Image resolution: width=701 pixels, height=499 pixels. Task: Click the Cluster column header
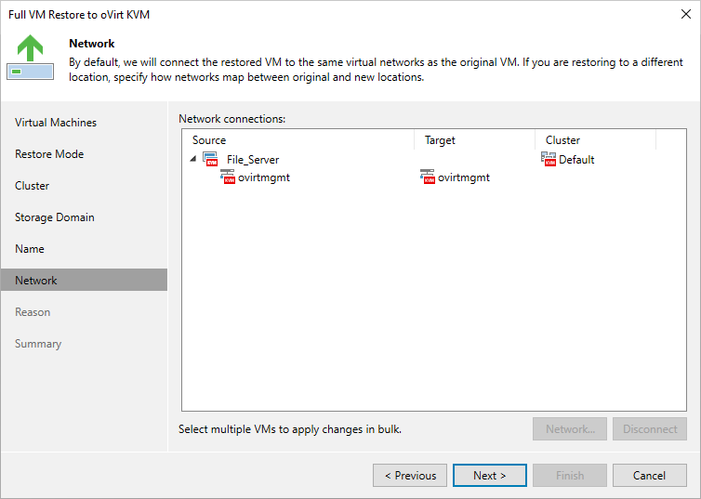pyautogui.click(x=562, y=140)
